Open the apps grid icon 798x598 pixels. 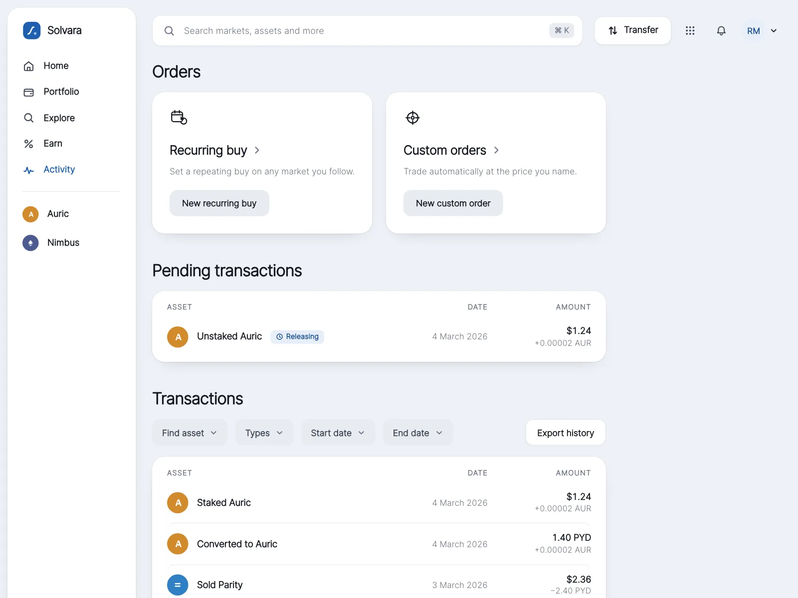pos(690,31)
